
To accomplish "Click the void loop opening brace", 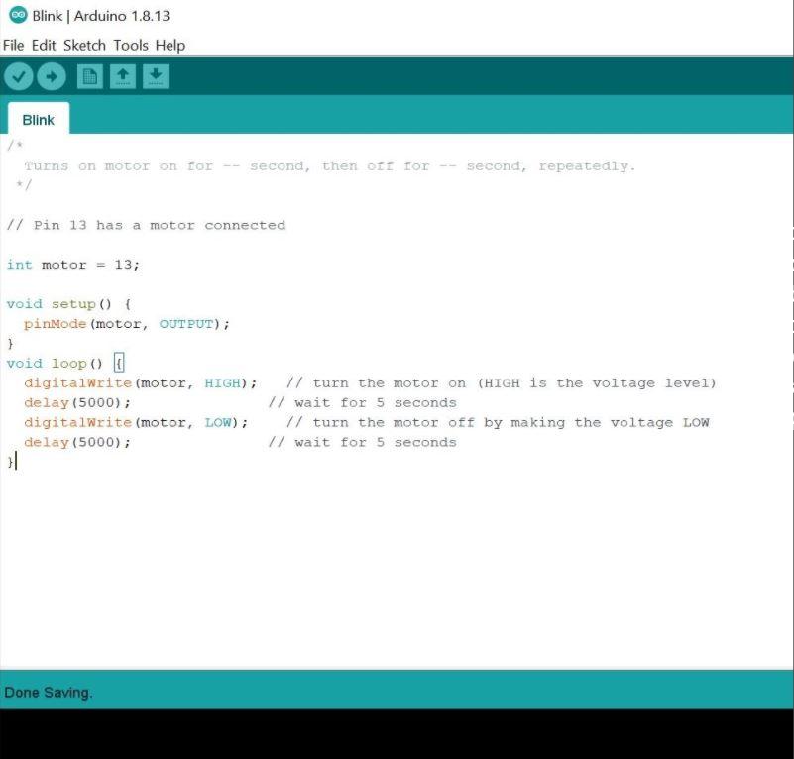I will coord(119,363).
